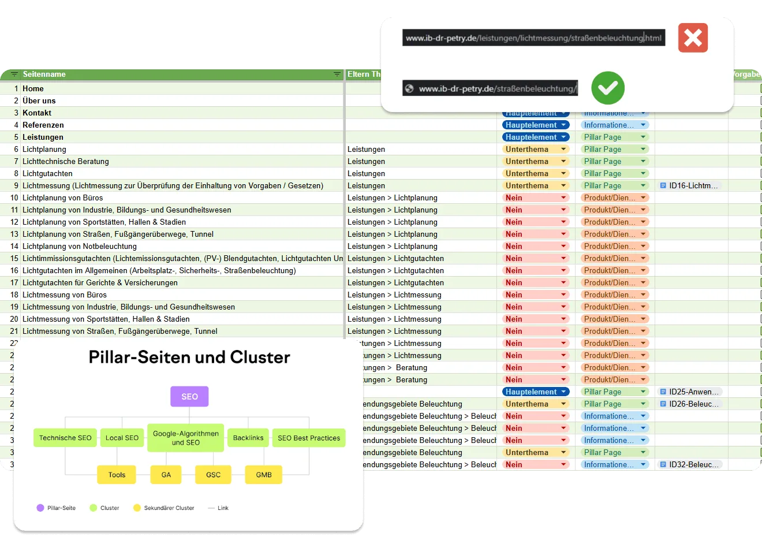
Task: Click the yellow GA node
Action: (x=166, y=475)
